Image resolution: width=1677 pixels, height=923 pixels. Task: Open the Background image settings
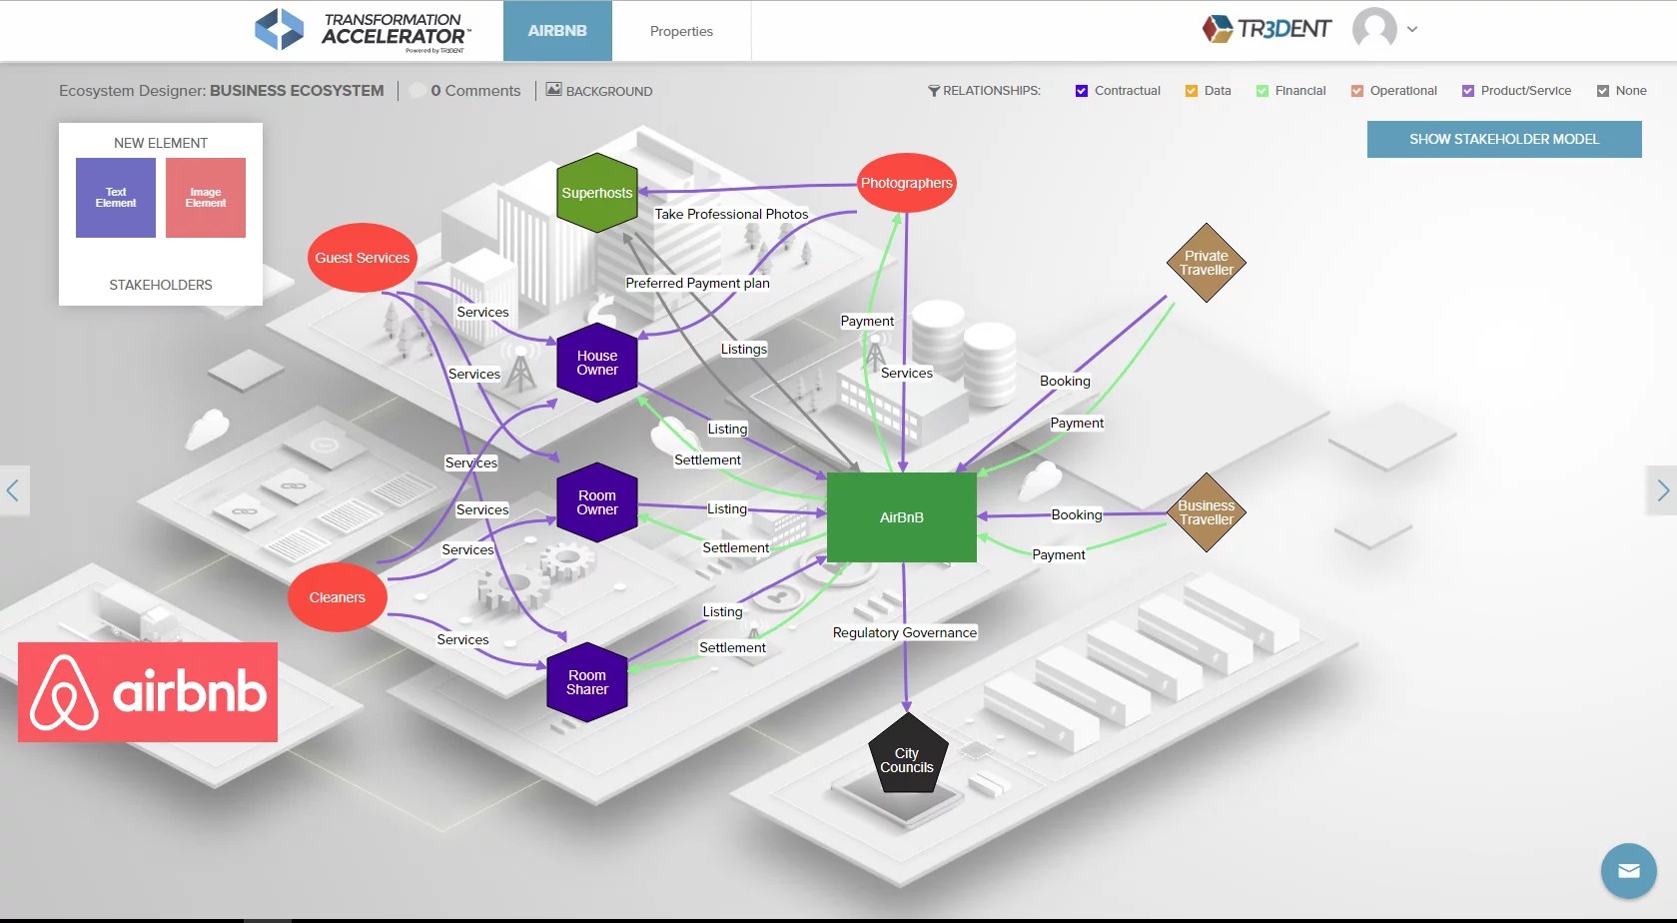pos(599,91)
